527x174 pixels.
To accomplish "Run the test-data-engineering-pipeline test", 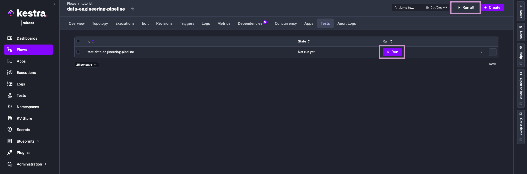I will pyautogui.click(x=392, y=52).
